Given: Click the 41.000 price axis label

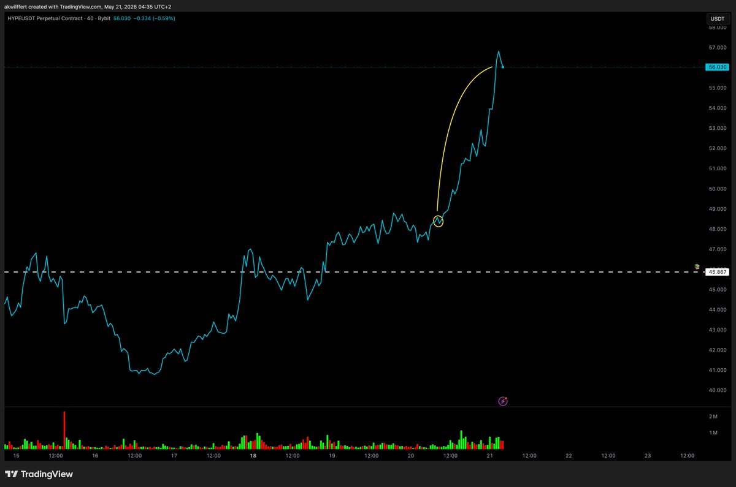Looking at the screenshot, I should click(x=717, y=371).
